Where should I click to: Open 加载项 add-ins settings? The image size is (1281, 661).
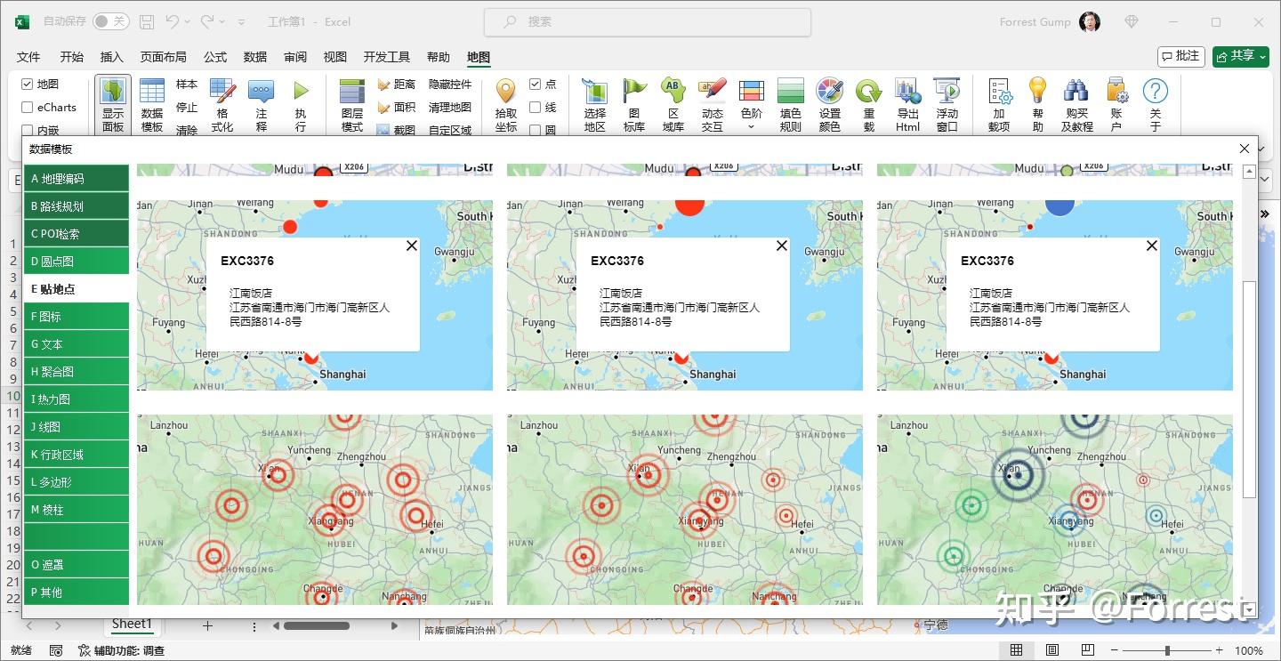(x=999, y=104)
